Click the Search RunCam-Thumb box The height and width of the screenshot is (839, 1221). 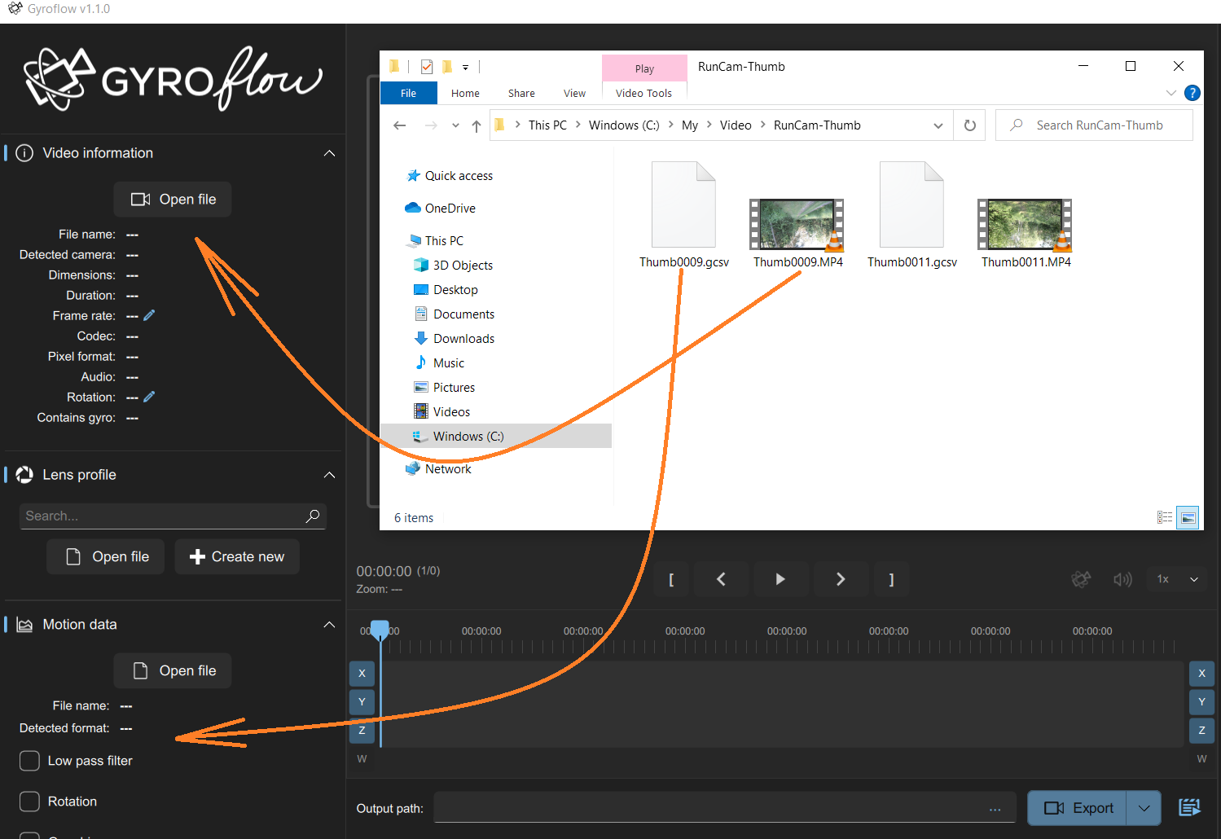tap(1094, 125)
